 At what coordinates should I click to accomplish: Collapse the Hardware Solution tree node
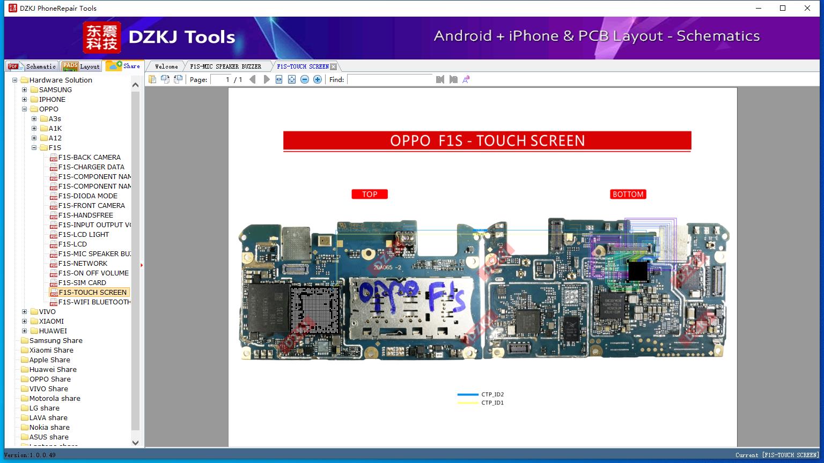pos(15,80)
